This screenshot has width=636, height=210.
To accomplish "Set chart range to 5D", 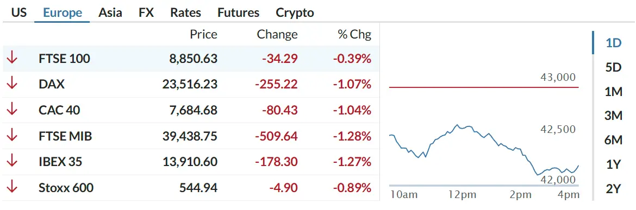I will pos(613,67).
